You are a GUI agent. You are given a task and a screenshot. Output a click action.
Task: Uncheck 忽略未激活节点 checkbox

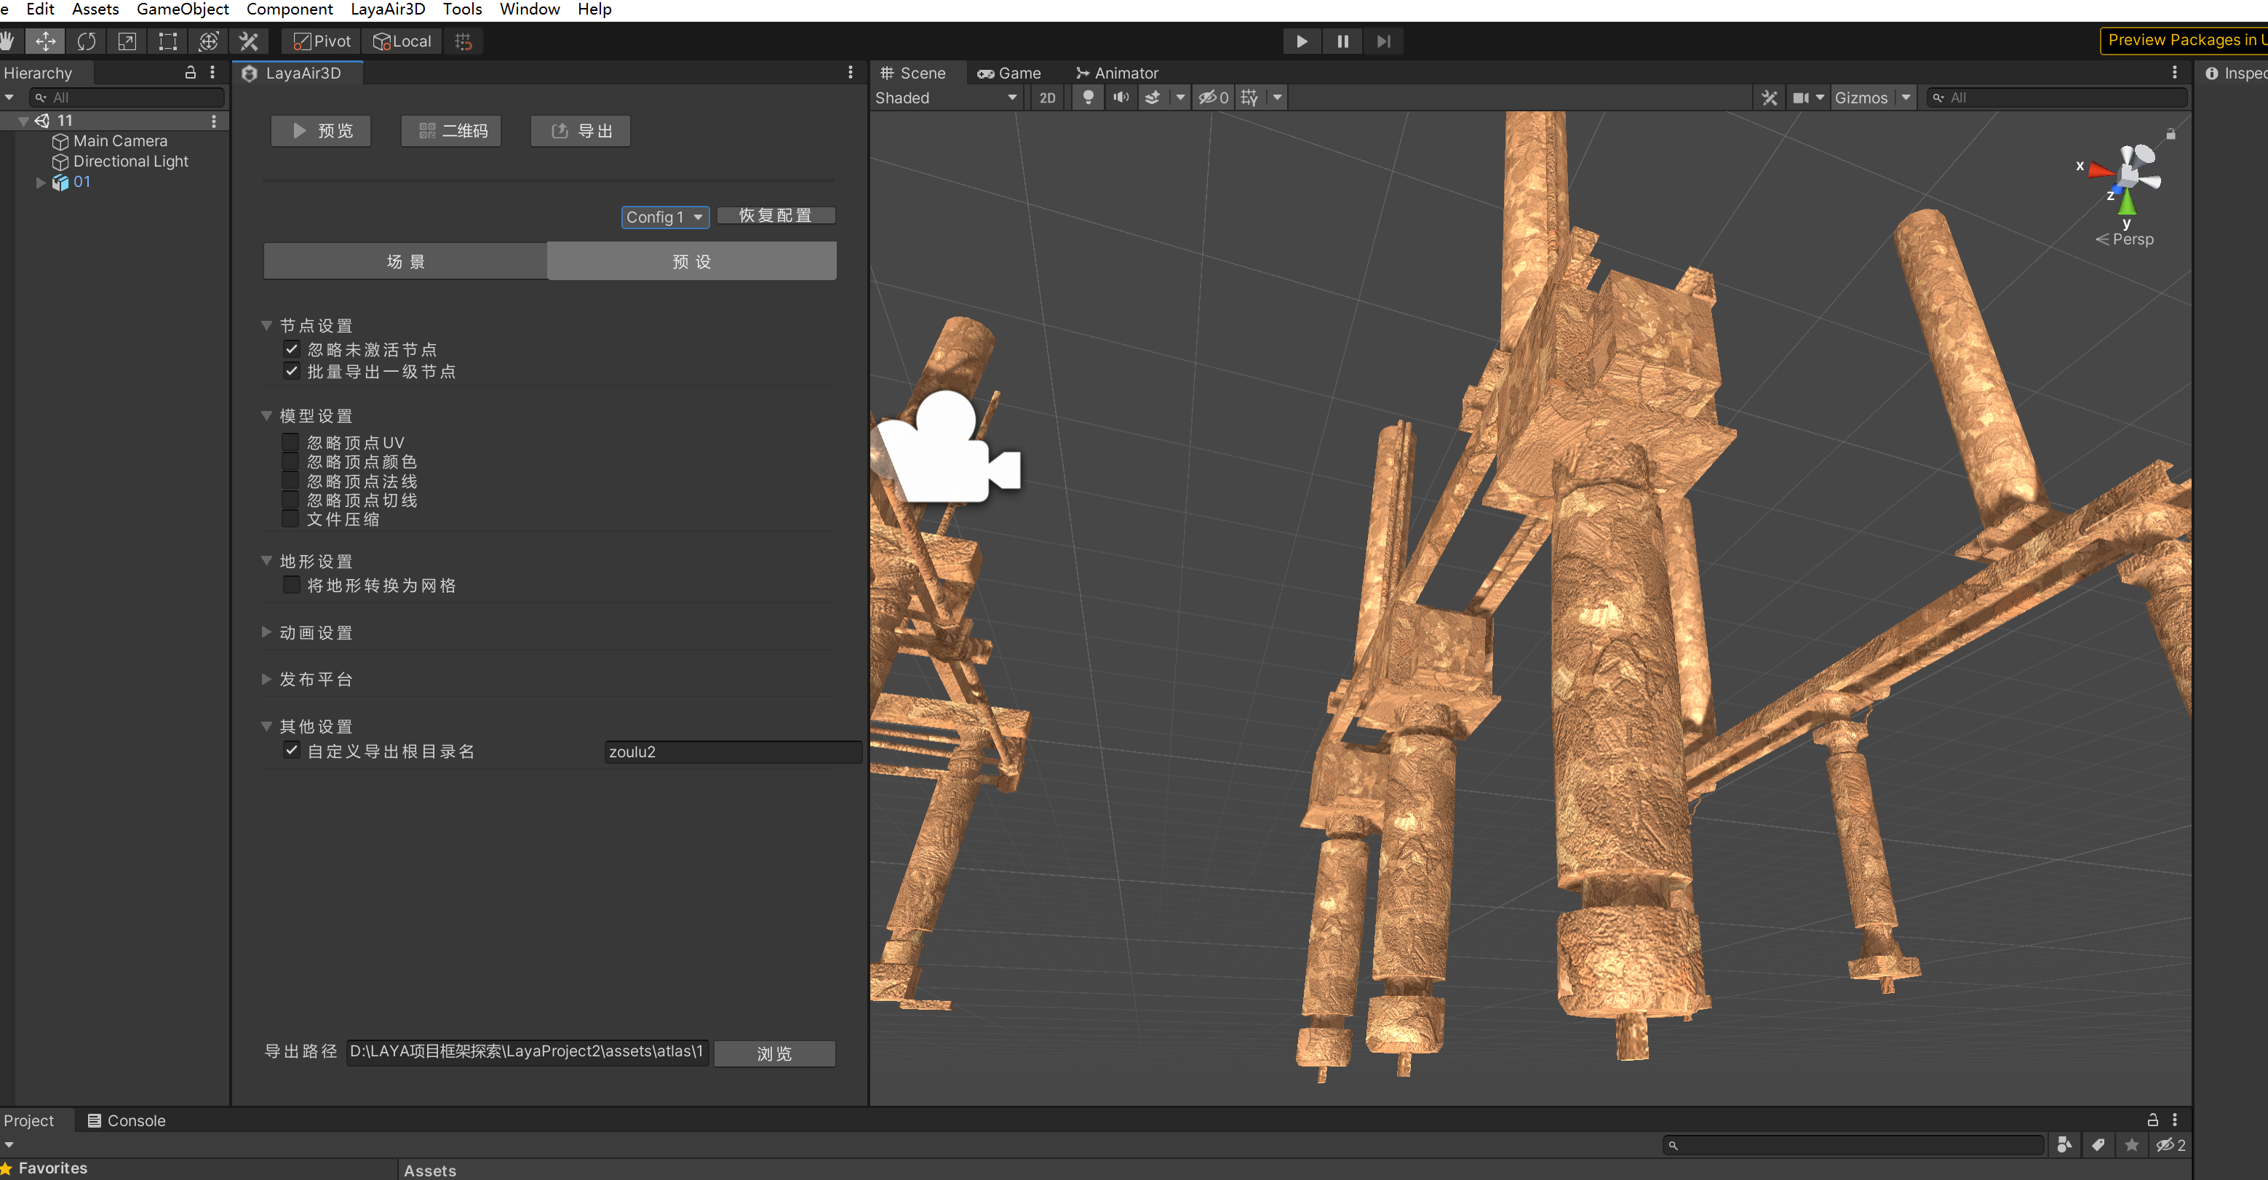tap(292, 348)
